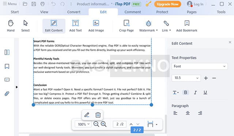Close the Edit Content panel

pyautogui.click(x=230, y=42)
